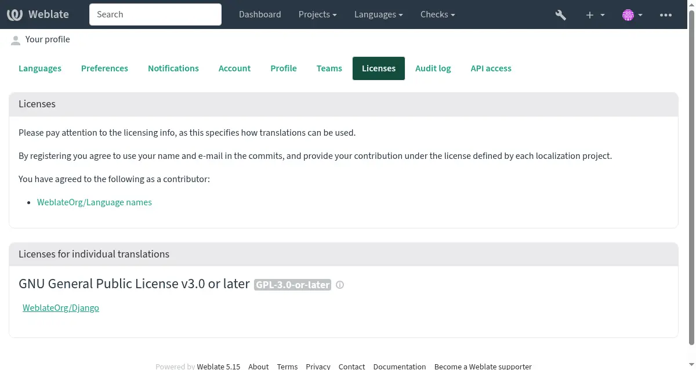Click the profile person icon
This screenshot has width=696, height=370.
click(x=16, y=40)
